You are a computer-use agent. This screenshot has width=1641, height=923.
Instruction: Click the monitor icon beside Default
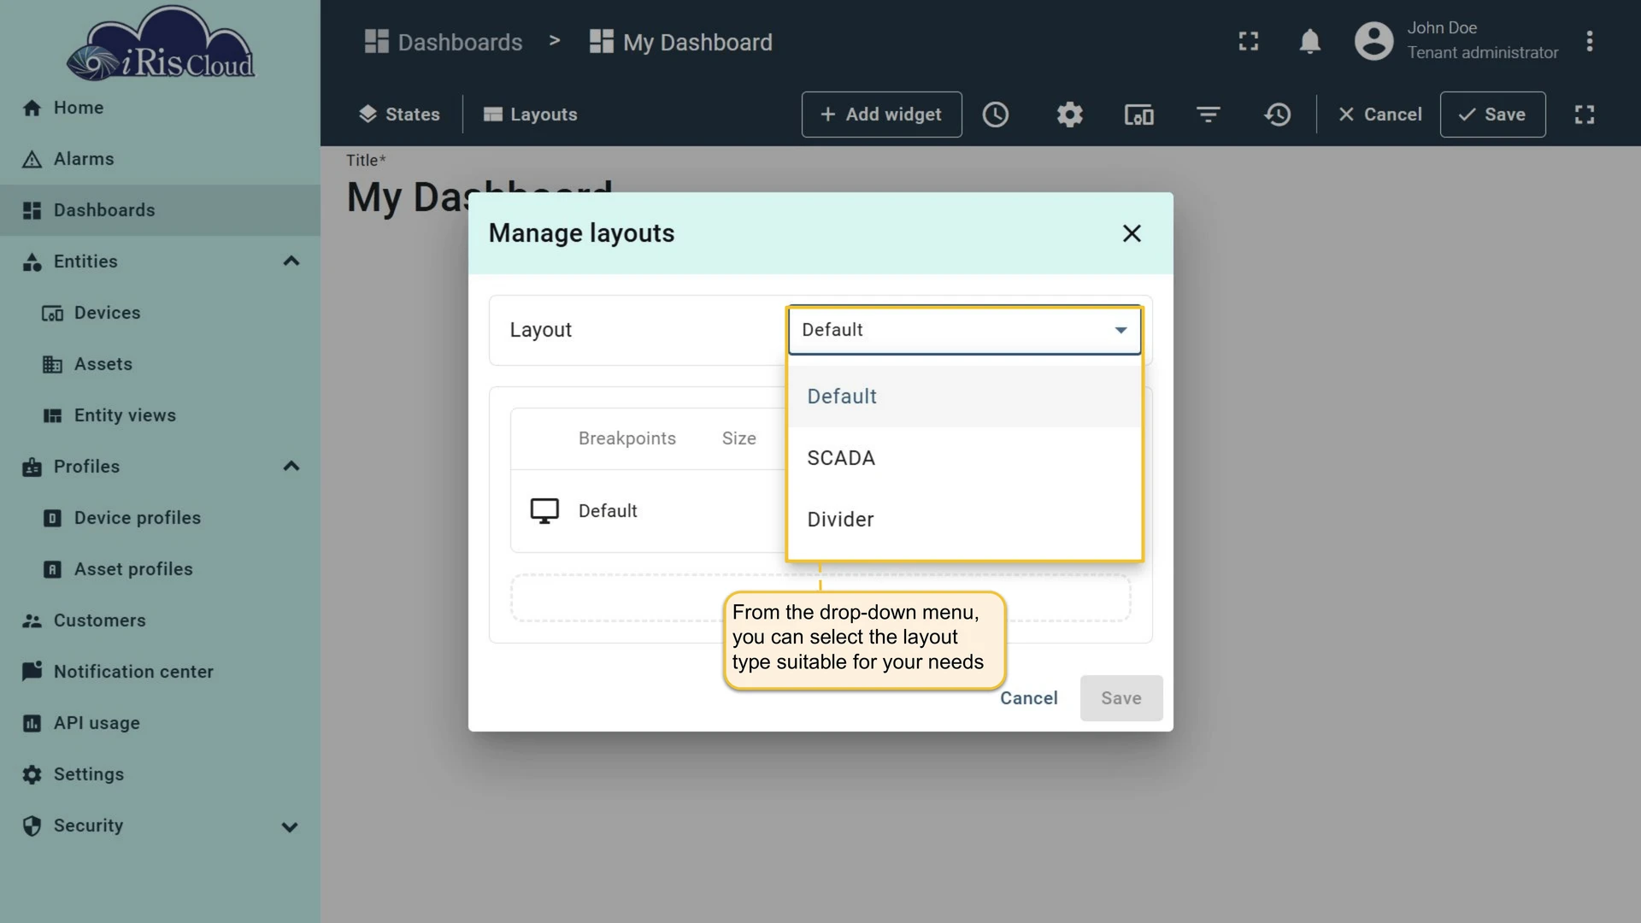coord(544,511)
